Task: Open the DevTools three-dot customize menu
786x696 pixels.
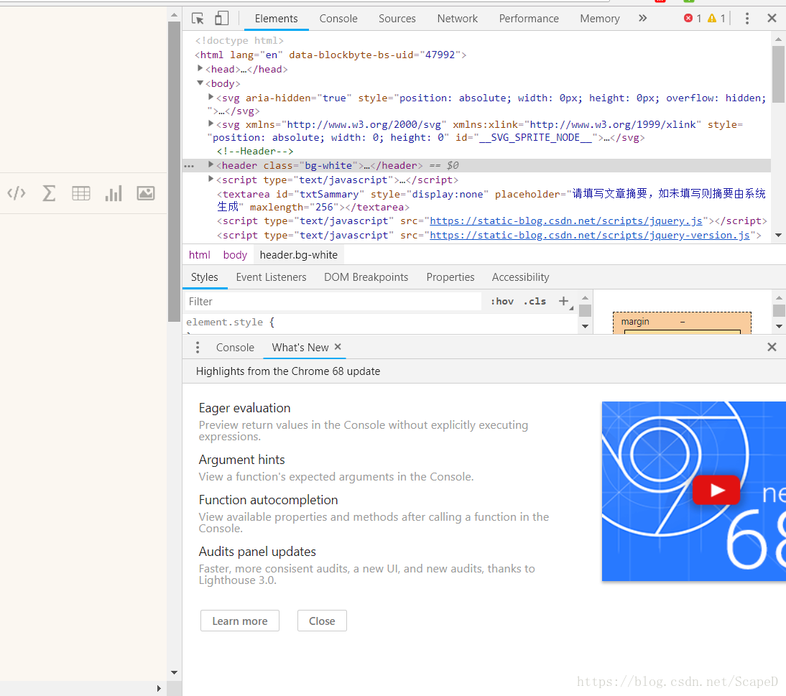Action: [x=747, y=19]
